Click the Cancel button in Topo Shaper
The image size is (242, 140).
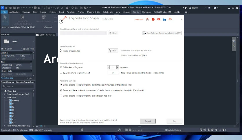tap(148, 121)
